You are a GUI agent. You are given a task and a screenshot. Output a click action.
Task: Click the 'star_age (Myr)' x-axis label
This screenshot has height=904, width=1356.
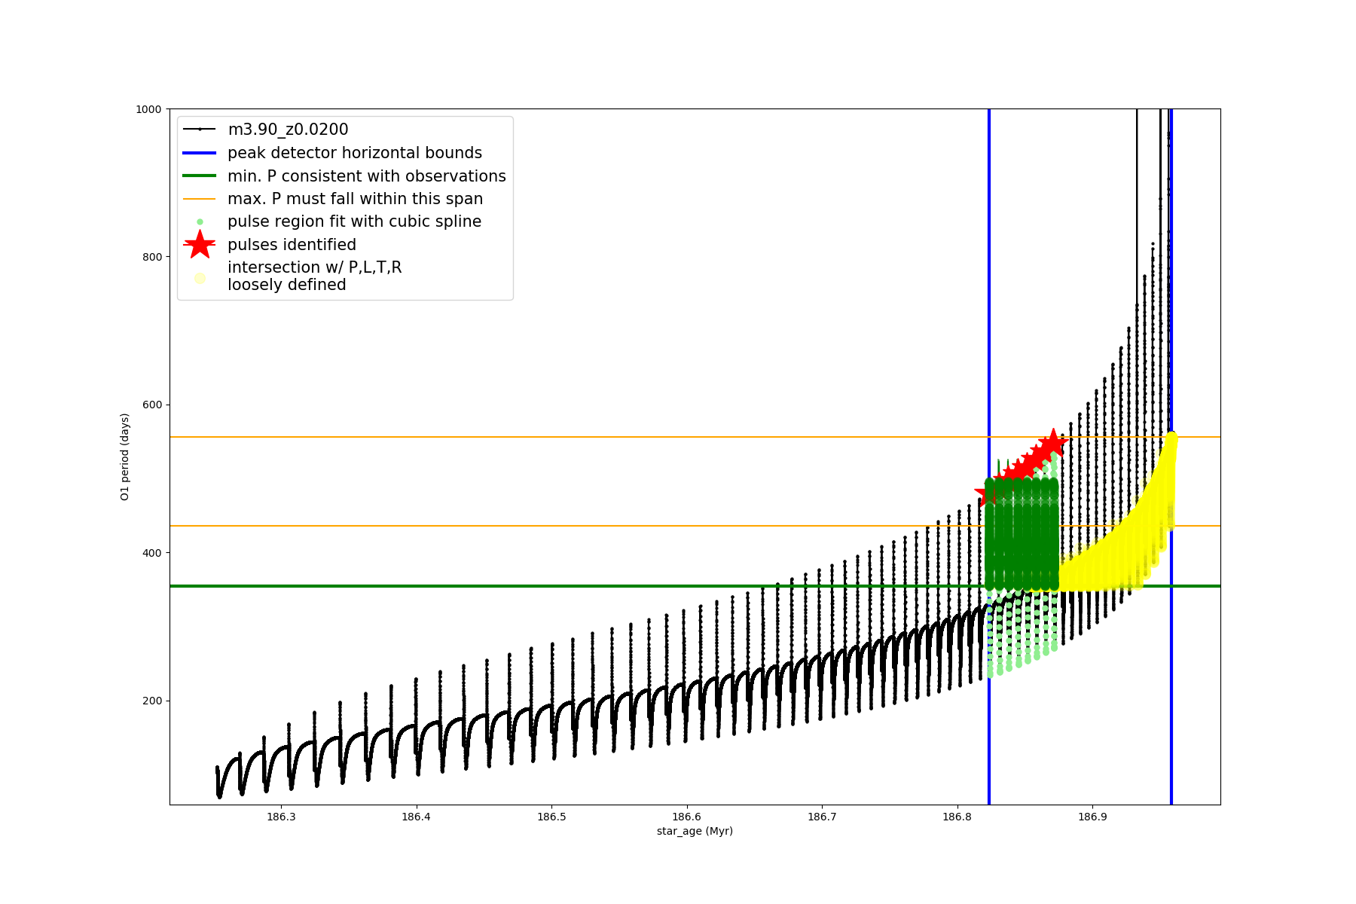point(695,831)
